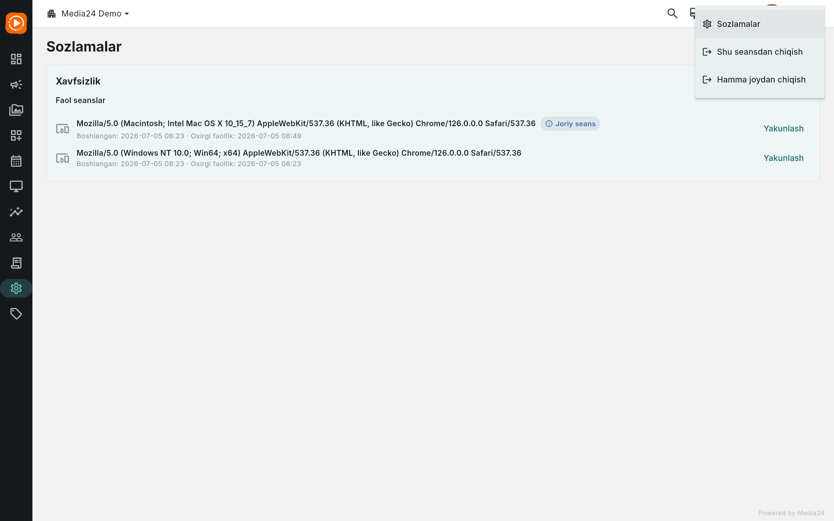Open the receipts log icon
The width and height of the screenshot is (834, 521).
[x=16, y=263]
